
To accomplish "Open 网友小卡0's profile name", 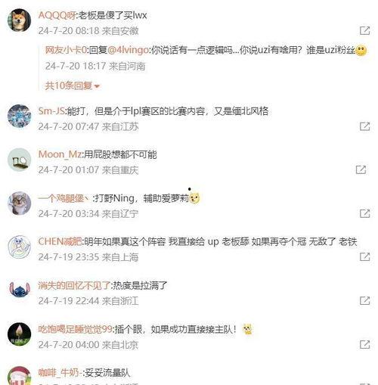I will pos(66,50).
